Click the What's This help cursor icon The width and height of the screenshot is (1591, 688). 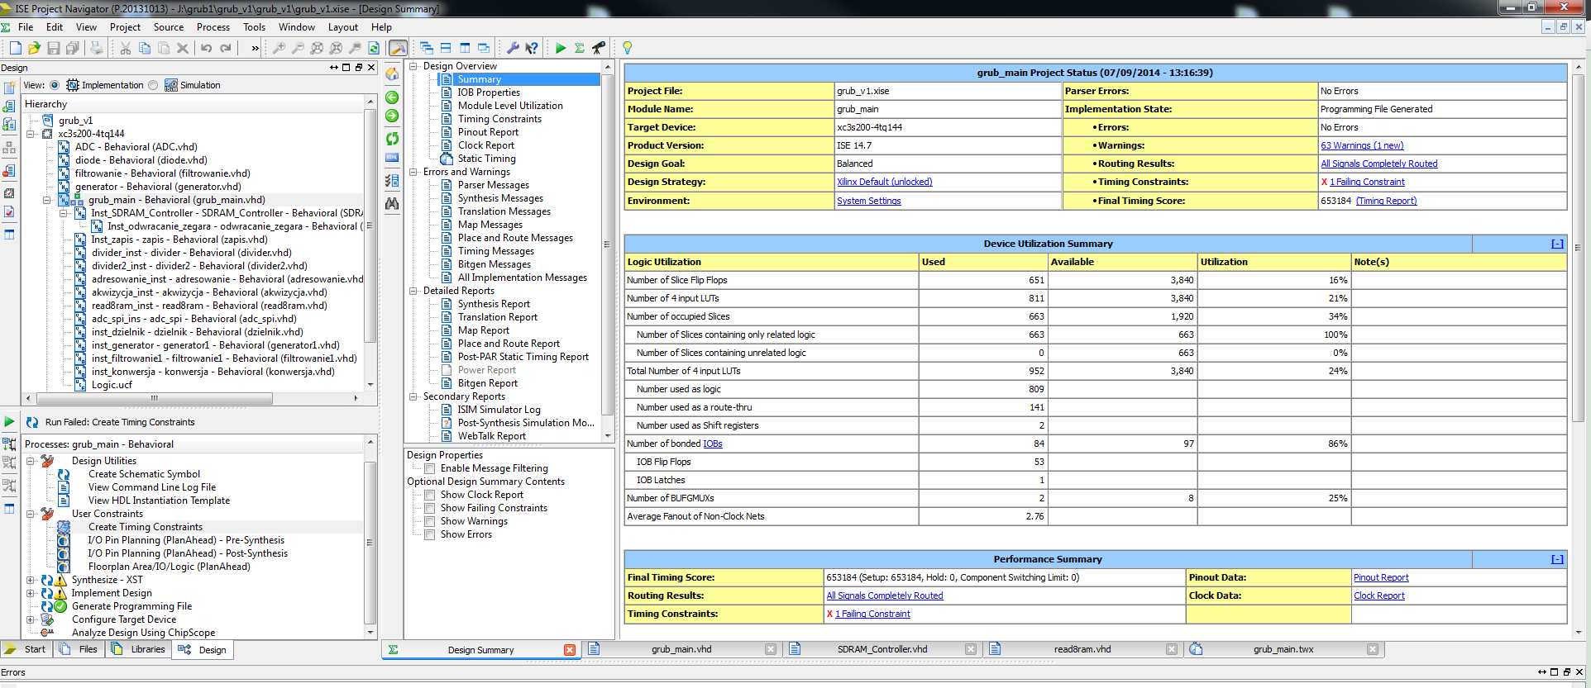point(532,48)
